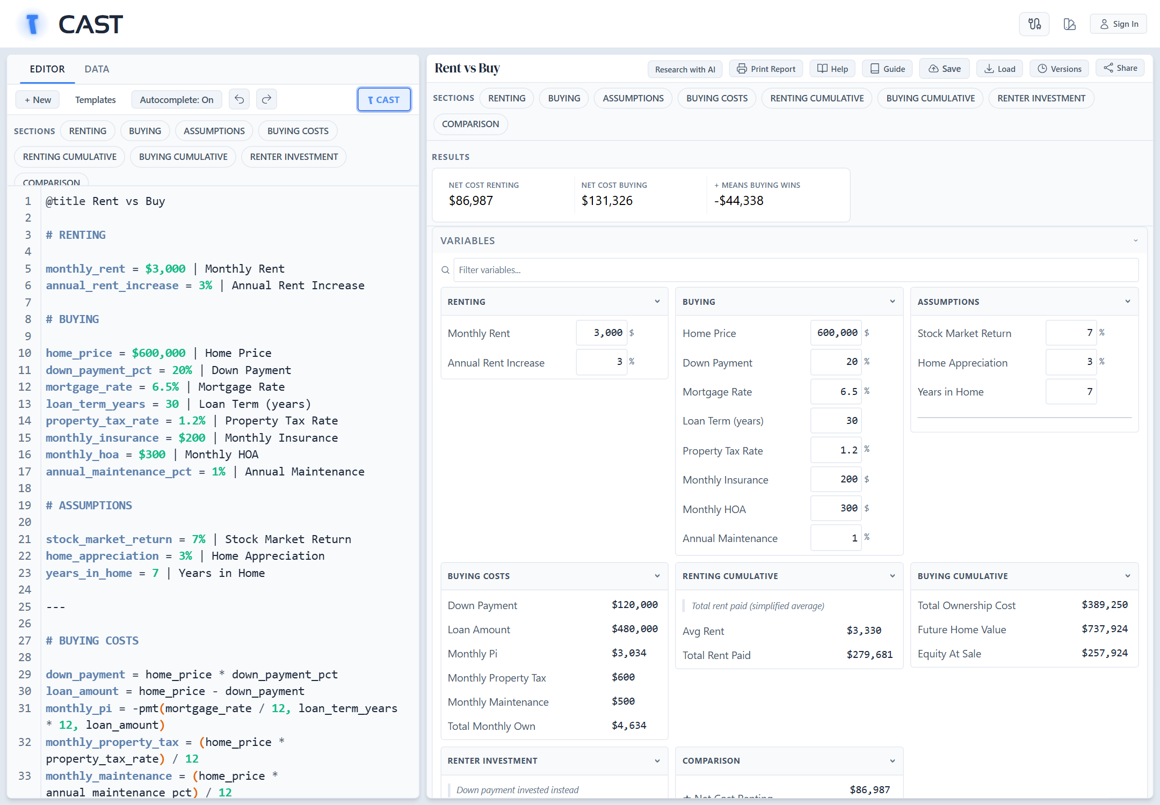Click the Load download button
Image resolution: width=1160 pixels, height=805 pixels.
(x=999, y=69)
